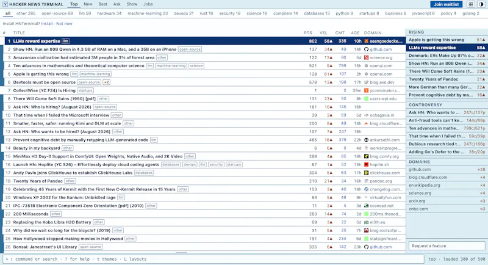
Task: Click the Install link for HNTerminal
Action: [x=47, y=24]
